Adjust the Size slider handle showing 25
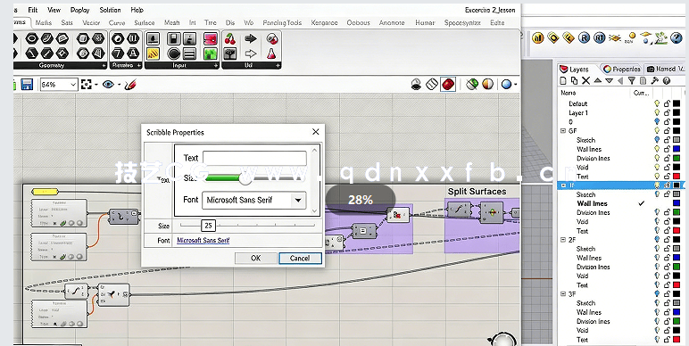Viewport: 689px width, 346px height. tap(208, 226)
